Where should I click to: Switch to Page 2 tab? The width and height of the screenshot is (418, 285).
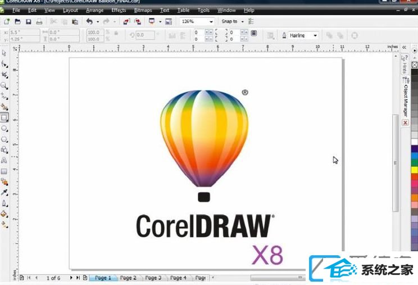128,278
